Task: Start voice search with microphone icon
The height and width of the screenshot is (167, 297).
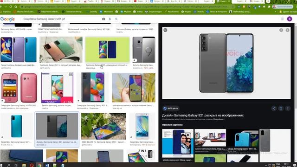Action: [110, 19]
